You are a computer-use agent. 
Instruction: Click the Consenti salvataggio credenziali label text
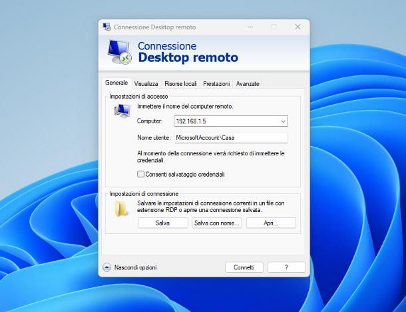pyautogui.click(x=185, y=174)
